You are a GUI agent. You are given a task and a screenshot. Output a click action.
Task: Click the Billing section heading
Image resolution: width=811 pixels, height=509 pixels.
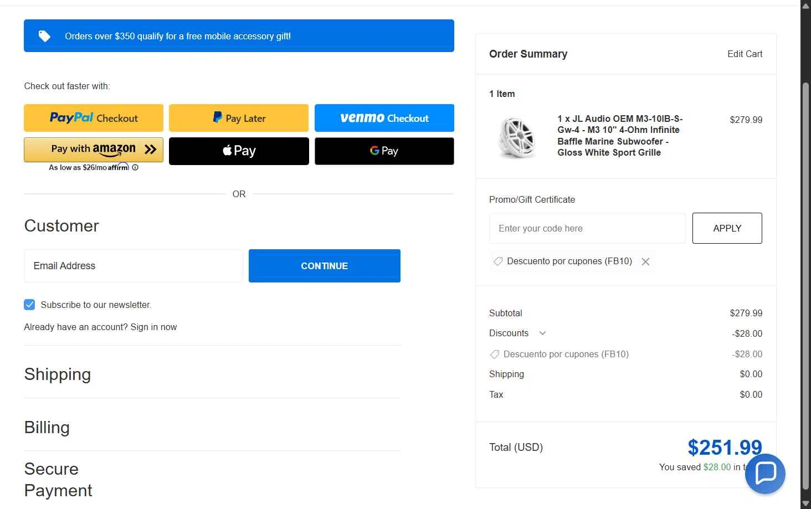[x=47, y=428]
